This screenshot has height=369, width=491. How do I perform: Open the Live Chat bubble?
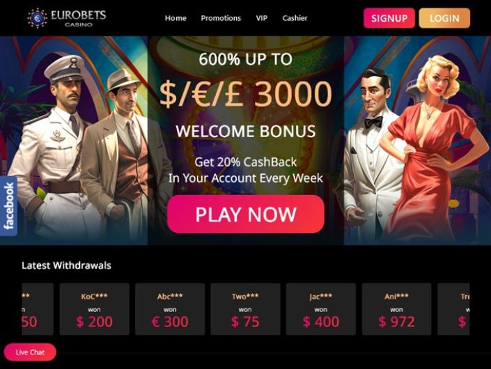click(30, 352)
